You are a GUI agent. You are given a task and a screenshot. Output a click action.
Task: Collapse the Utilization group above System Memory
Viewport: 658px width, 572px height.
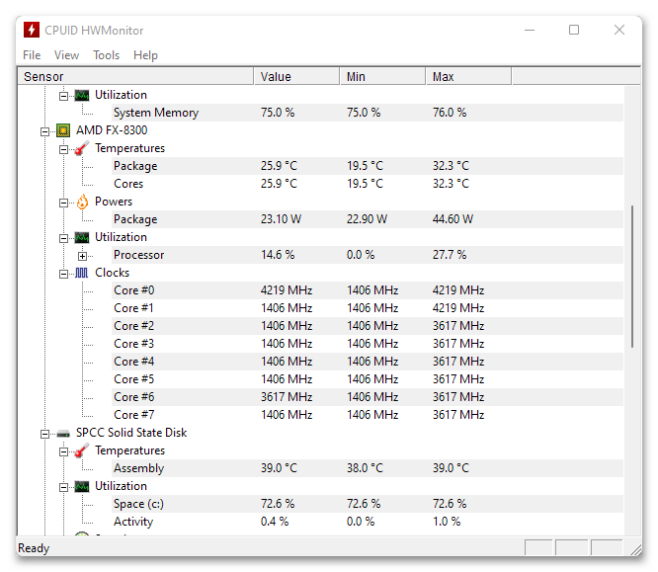63,97
